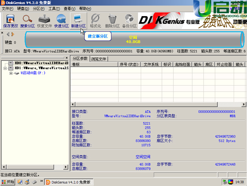
Task: Select HD0 VMwareVirtualIDEHardDrive in tree
Action: coord(42,63)
